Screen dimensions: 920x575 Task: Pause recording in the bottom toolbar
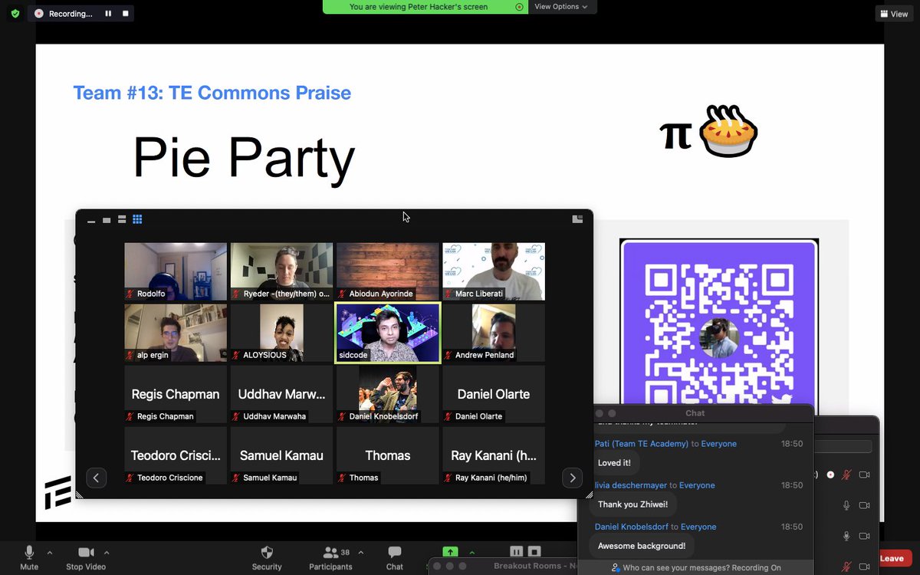[516, 551]
